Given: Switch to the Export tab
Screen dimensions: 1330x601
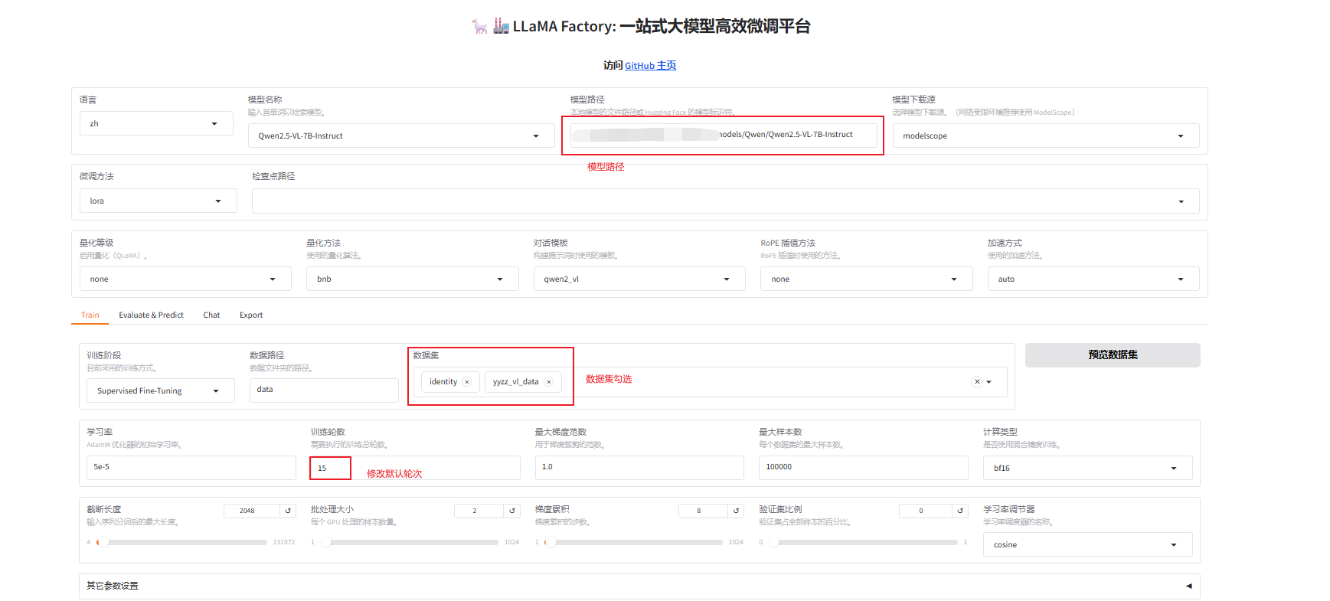Looking at the screenshot, I should coord(251,315).
